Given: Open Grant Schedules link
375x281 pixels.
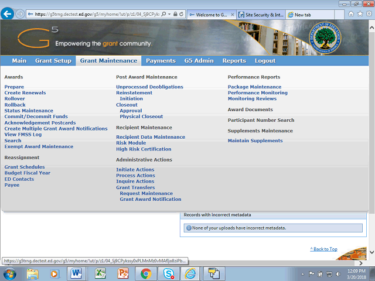Looking at the screenshot, I should 25,167.
